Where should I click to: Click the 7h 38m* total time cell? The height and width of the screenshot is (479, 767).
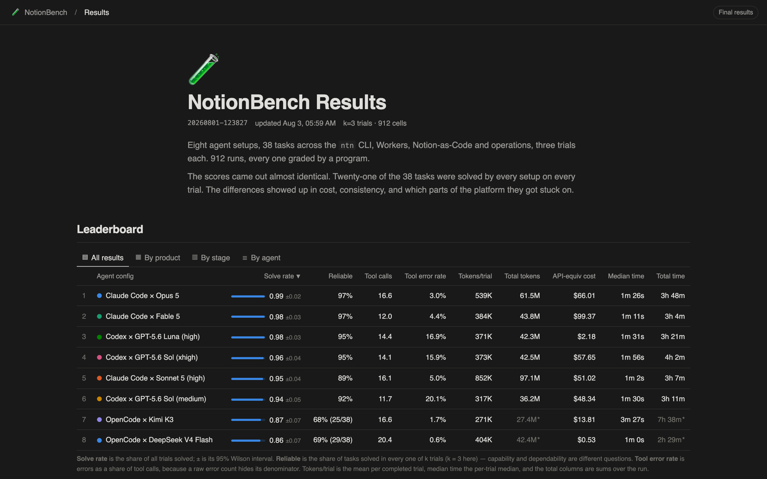tap(671, 419)
